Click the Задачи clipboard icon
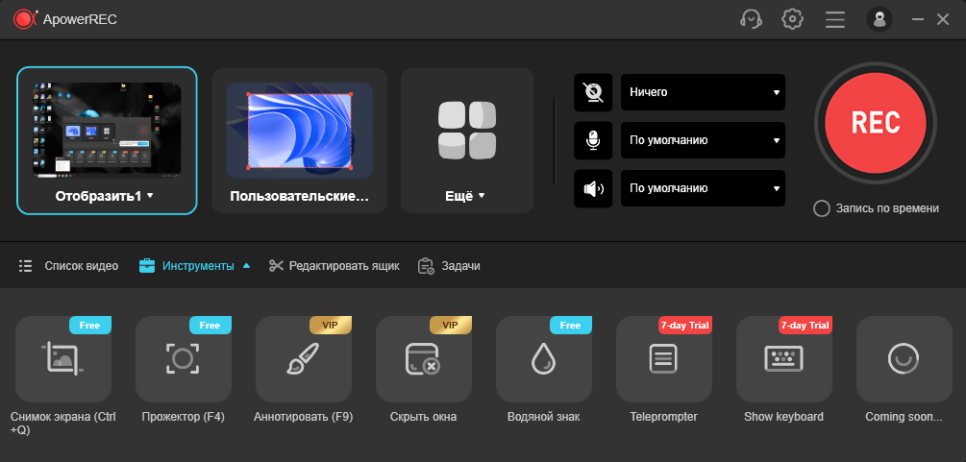 click(x=426, y=266)
